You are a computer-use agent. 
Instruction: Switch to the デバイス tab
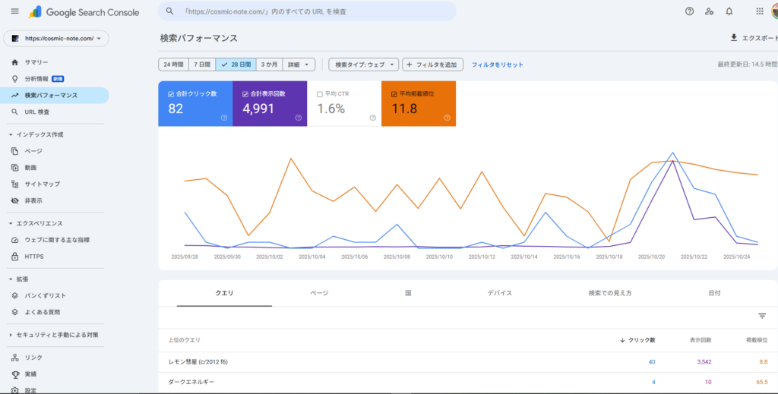click(499, 292)
